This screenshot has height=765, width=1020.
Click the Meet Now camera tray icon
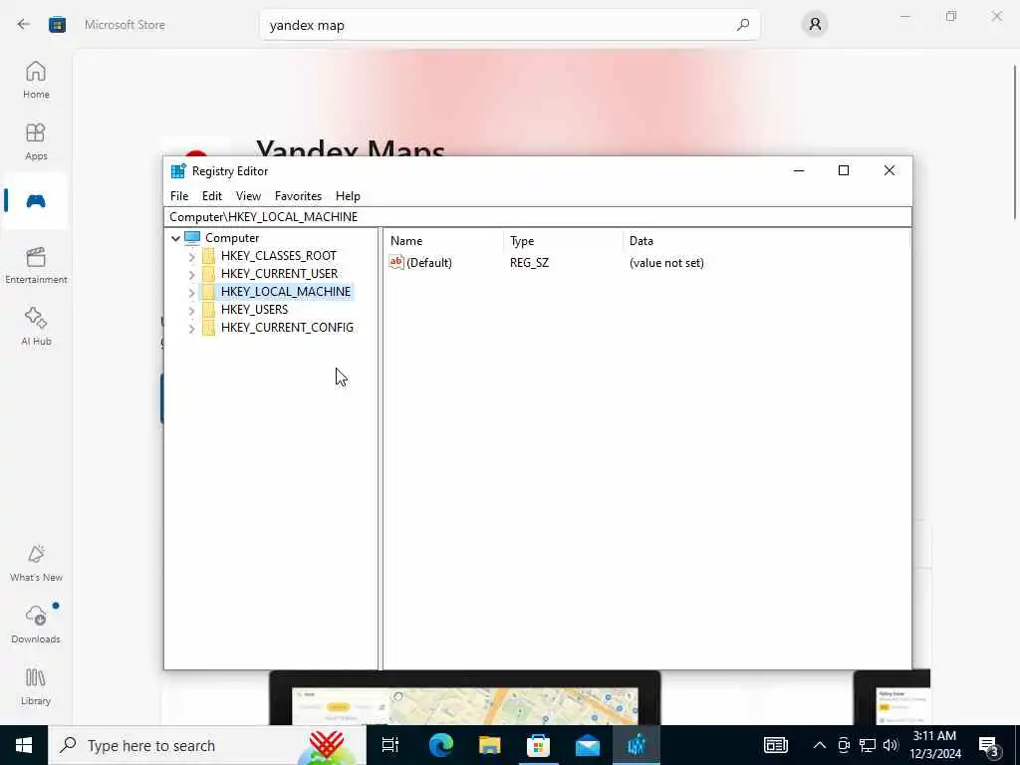point(844,745)
